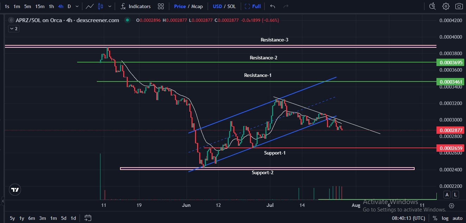Select the 0.0002659 support price label
Image resolution: width=466 pixels, height=223 pixels.
[x=451, y=148]
